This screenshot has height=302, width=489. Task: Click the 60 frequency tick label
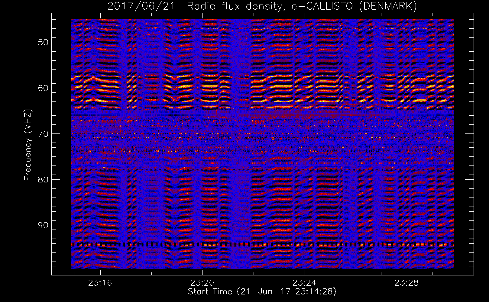(43, 88)
